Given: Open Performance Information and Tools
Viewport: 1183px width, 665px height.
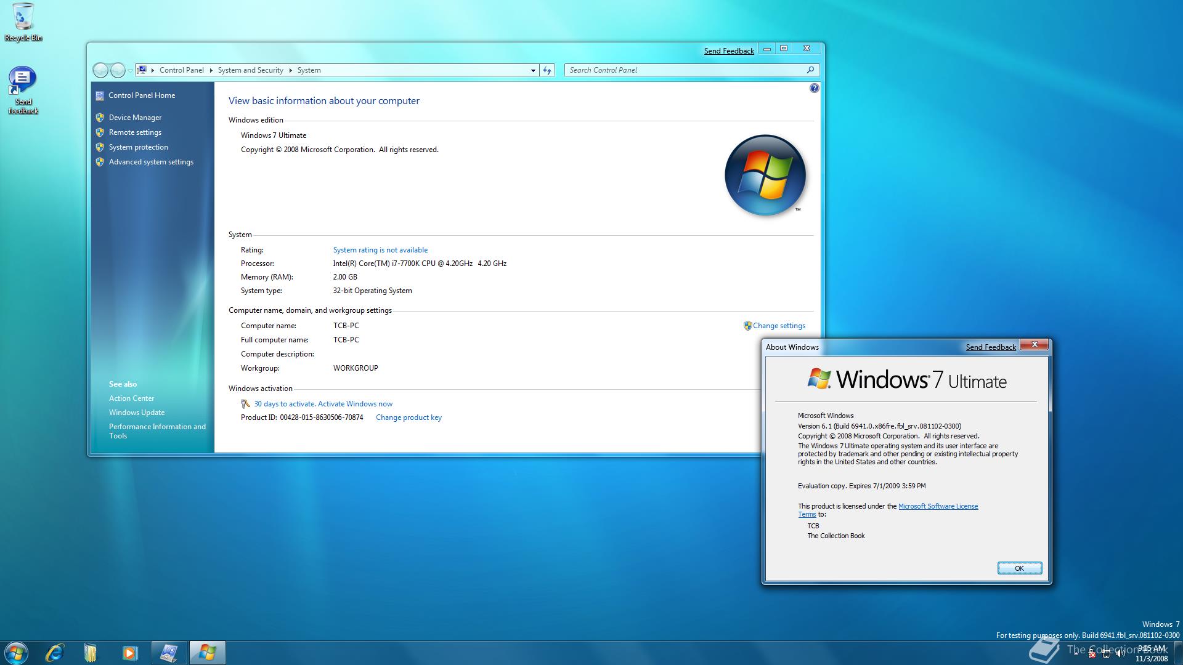Looking at the screenshot, I should click(x=157, y=431).
